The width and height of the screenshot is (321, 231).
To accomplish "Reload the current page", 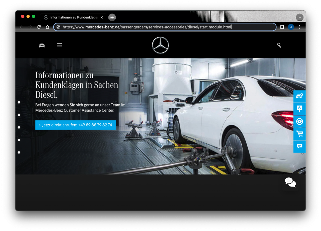I will 39,27.
